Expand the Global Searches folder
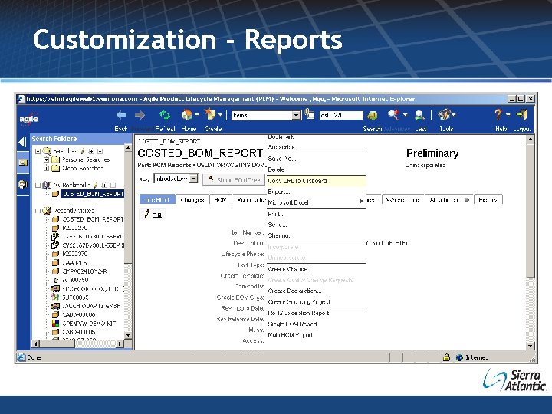This screenshot has height=414, width=552. [x=47, y=168]
